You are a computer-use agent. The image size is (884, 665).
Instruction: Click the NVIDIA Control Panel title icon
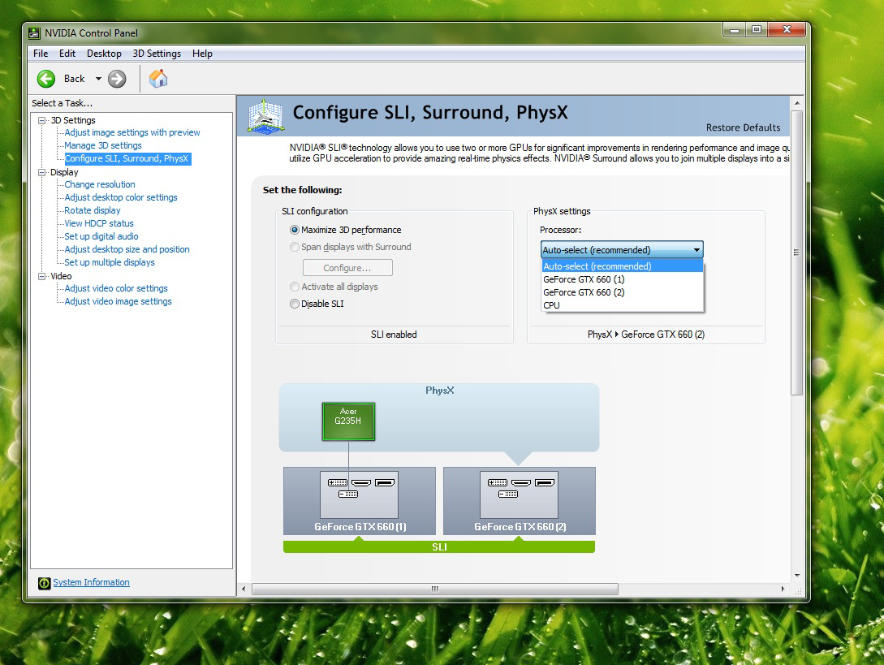(34, 33)
